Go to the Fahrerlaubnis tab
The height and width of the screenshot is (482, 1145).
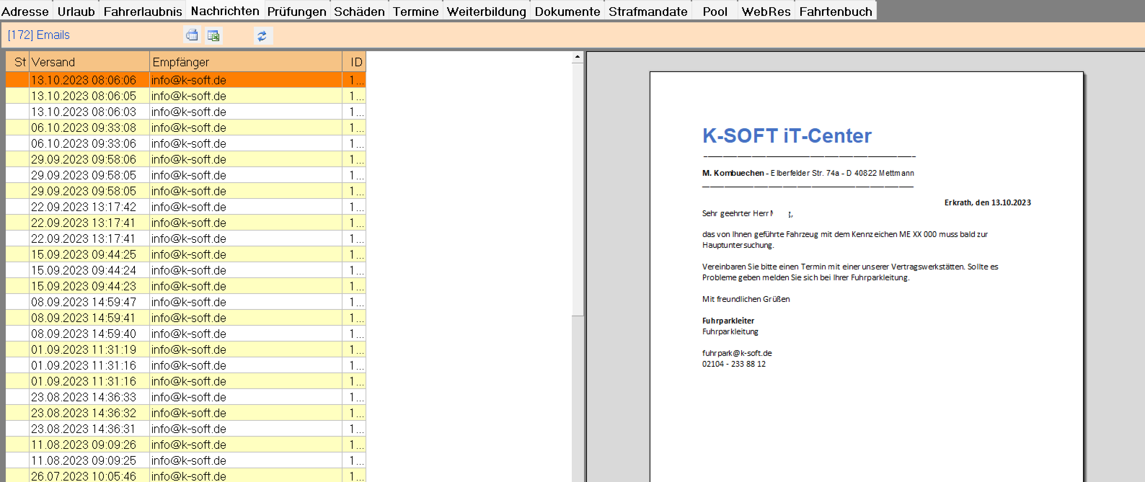(143, 11)
